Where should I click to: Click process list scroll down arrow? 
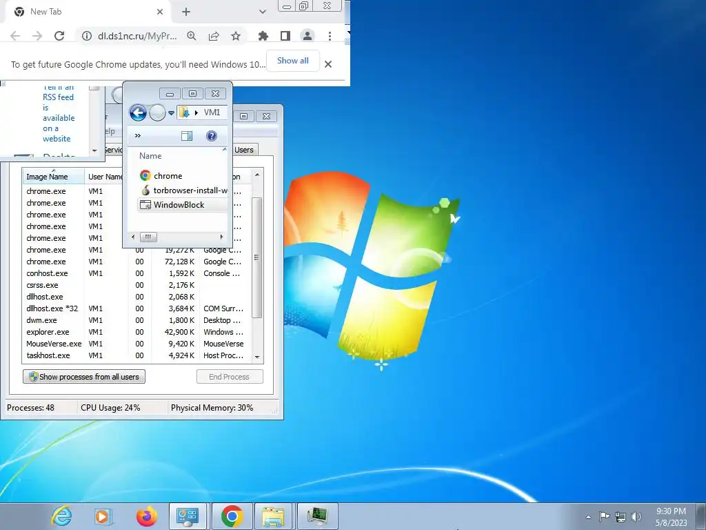point(257,357)
